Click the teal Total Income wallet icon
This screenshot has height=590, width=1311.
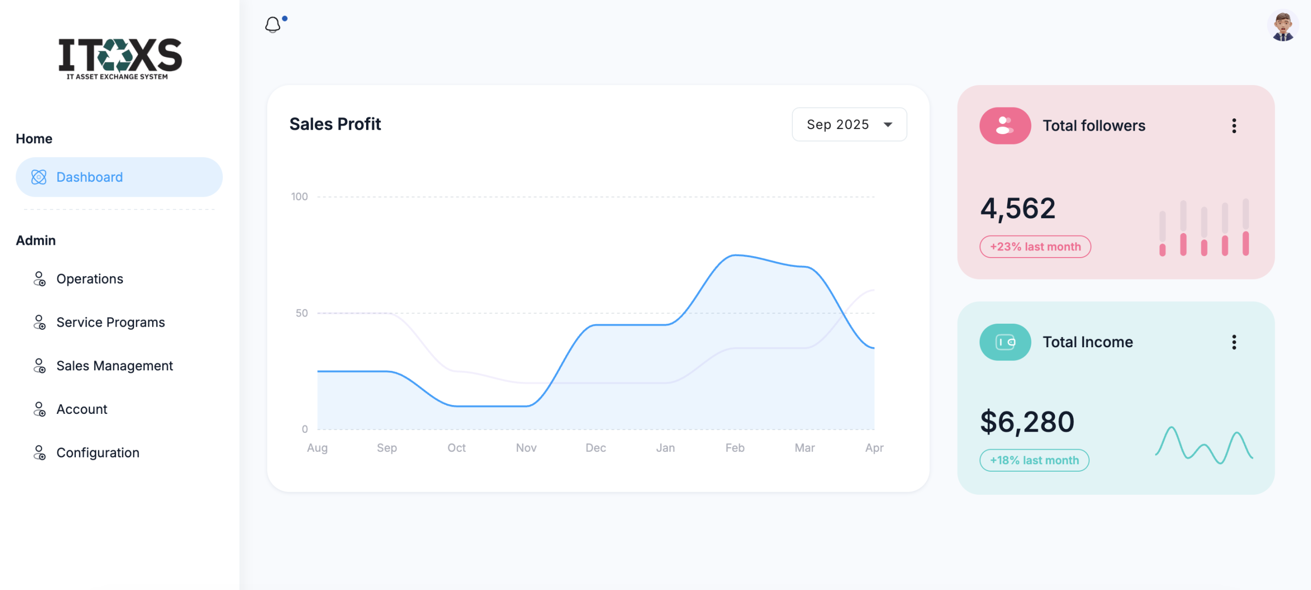pos(1005,342)
